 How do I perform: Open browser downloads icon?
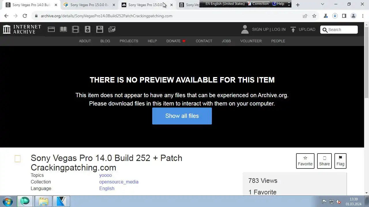335,16
